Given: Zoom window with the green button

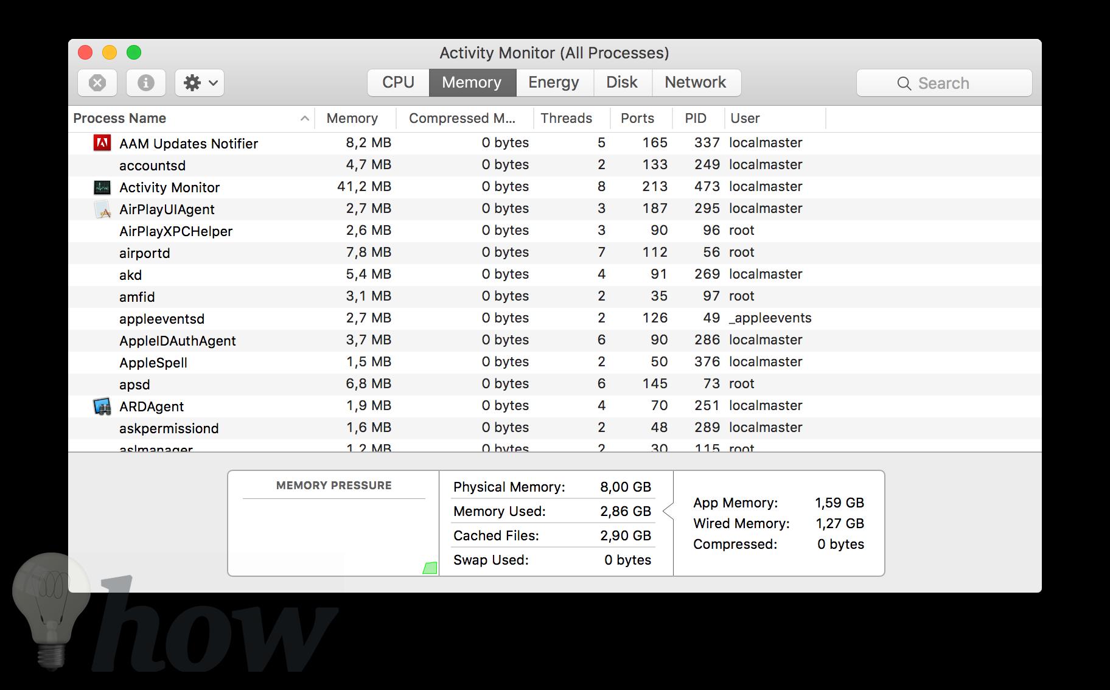Looking at the screenshot, I should (x=134, y=53).
